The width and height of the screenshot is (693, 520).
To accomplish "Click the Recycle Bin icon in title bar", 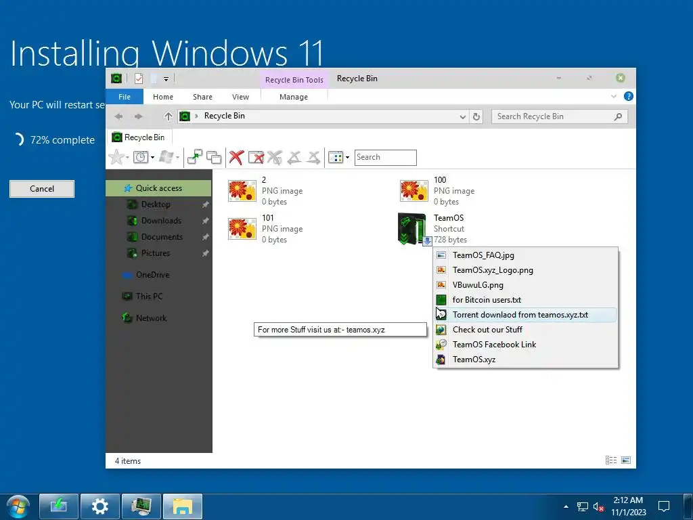I will [x=116, y=79].
